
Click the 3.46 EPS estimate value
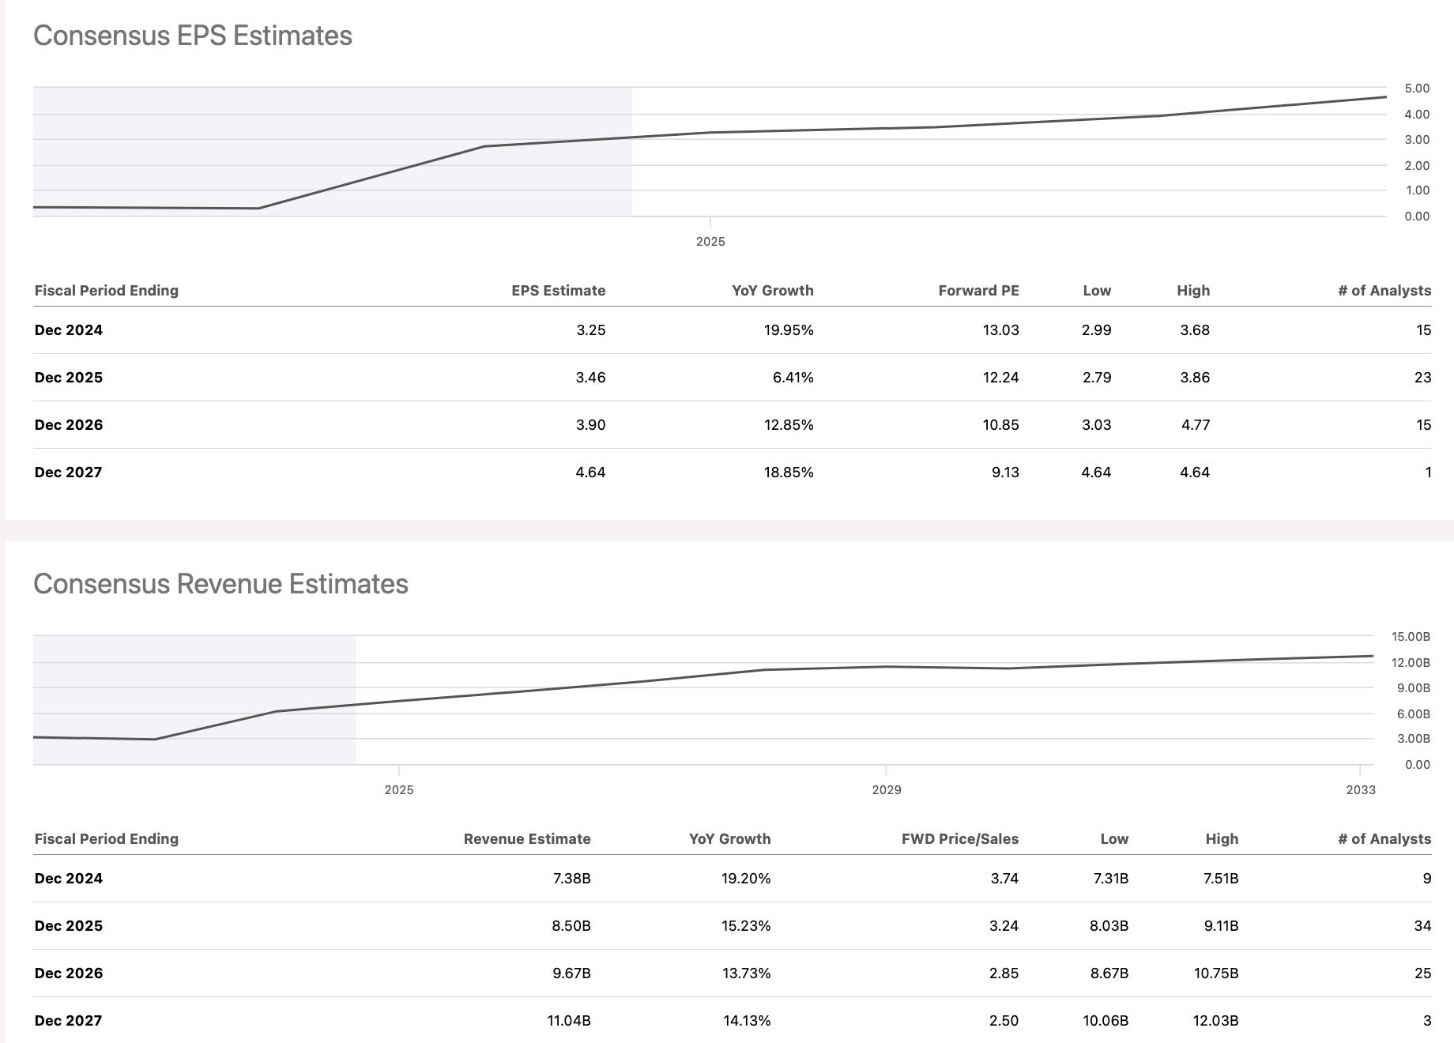pos(590,378)
